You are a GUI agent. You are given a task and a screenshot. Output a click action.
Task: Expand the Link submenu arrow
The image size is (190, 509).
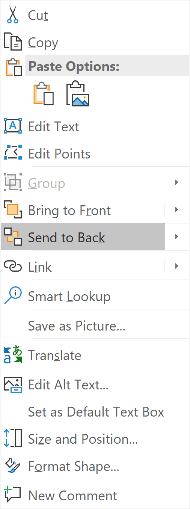176,266
